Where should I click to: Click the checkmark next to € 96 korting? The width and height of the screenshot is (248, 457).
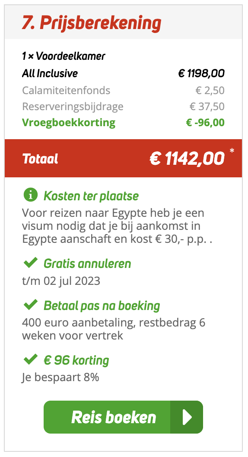31,359
